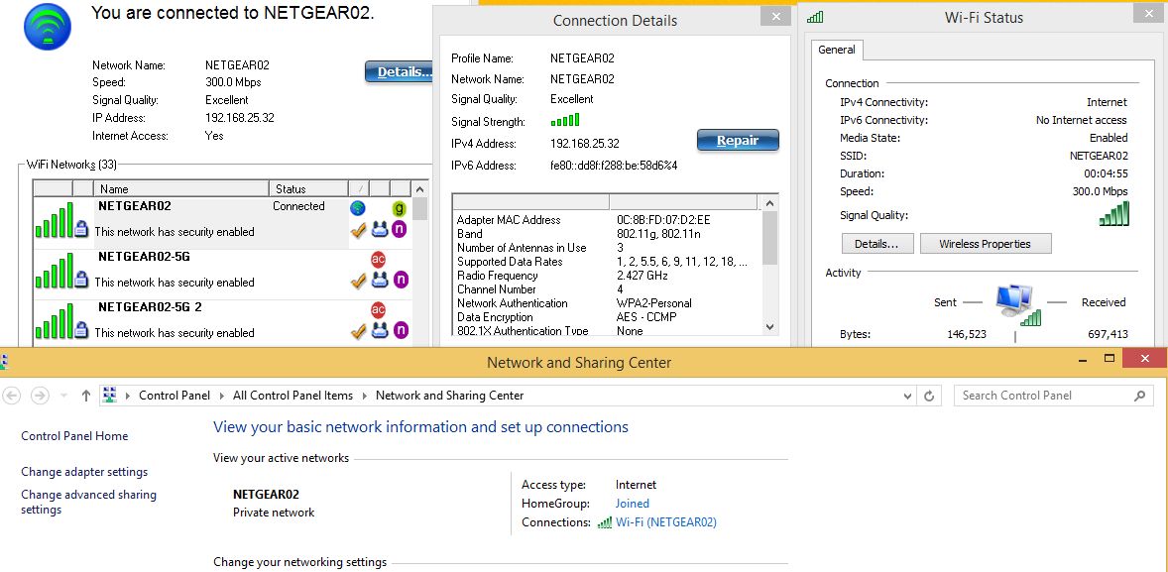
Task: Click the large green WiFi connection globe icon
Action: click(48, 26)
